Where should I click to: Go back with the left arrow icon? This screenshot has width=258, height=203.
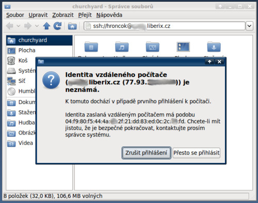click(10, 26)
